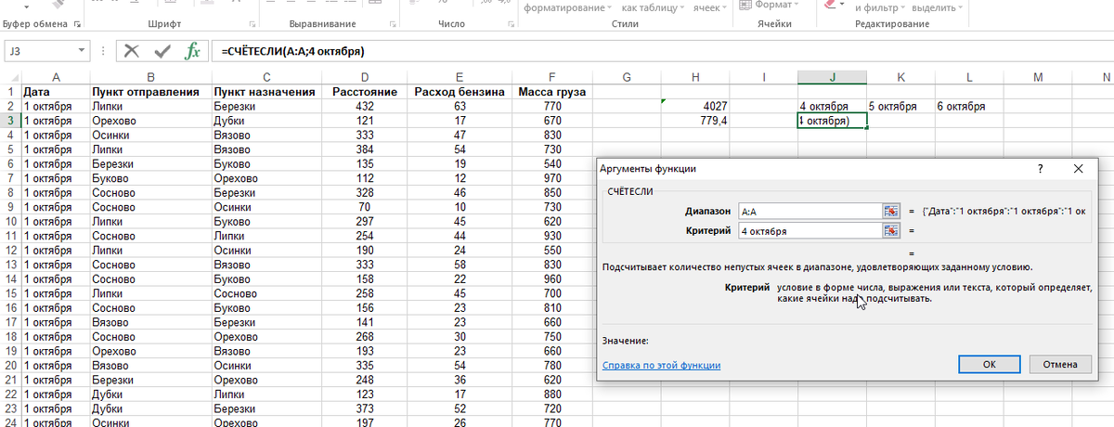Open Буфер обмена dialog launcher

tap(76, 22)
